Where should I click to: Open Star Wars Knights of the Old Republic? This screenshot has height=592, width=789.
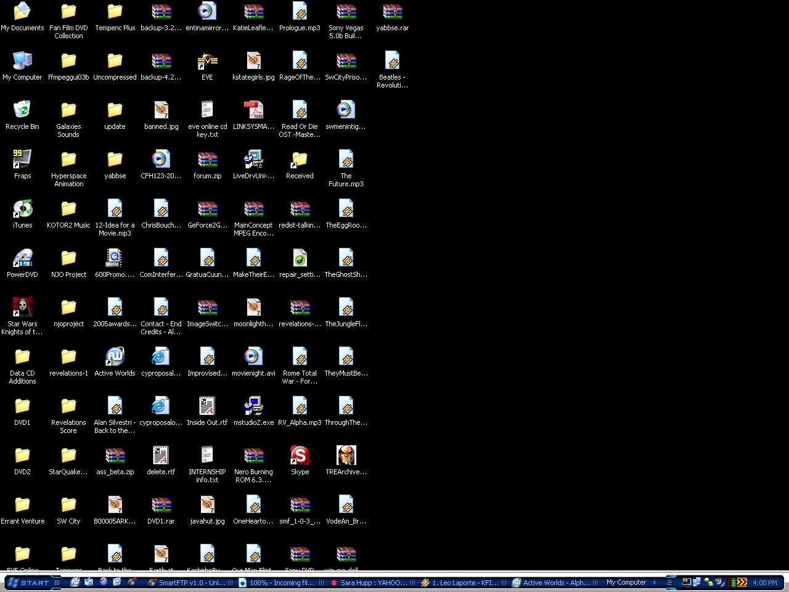coord(22,307)
